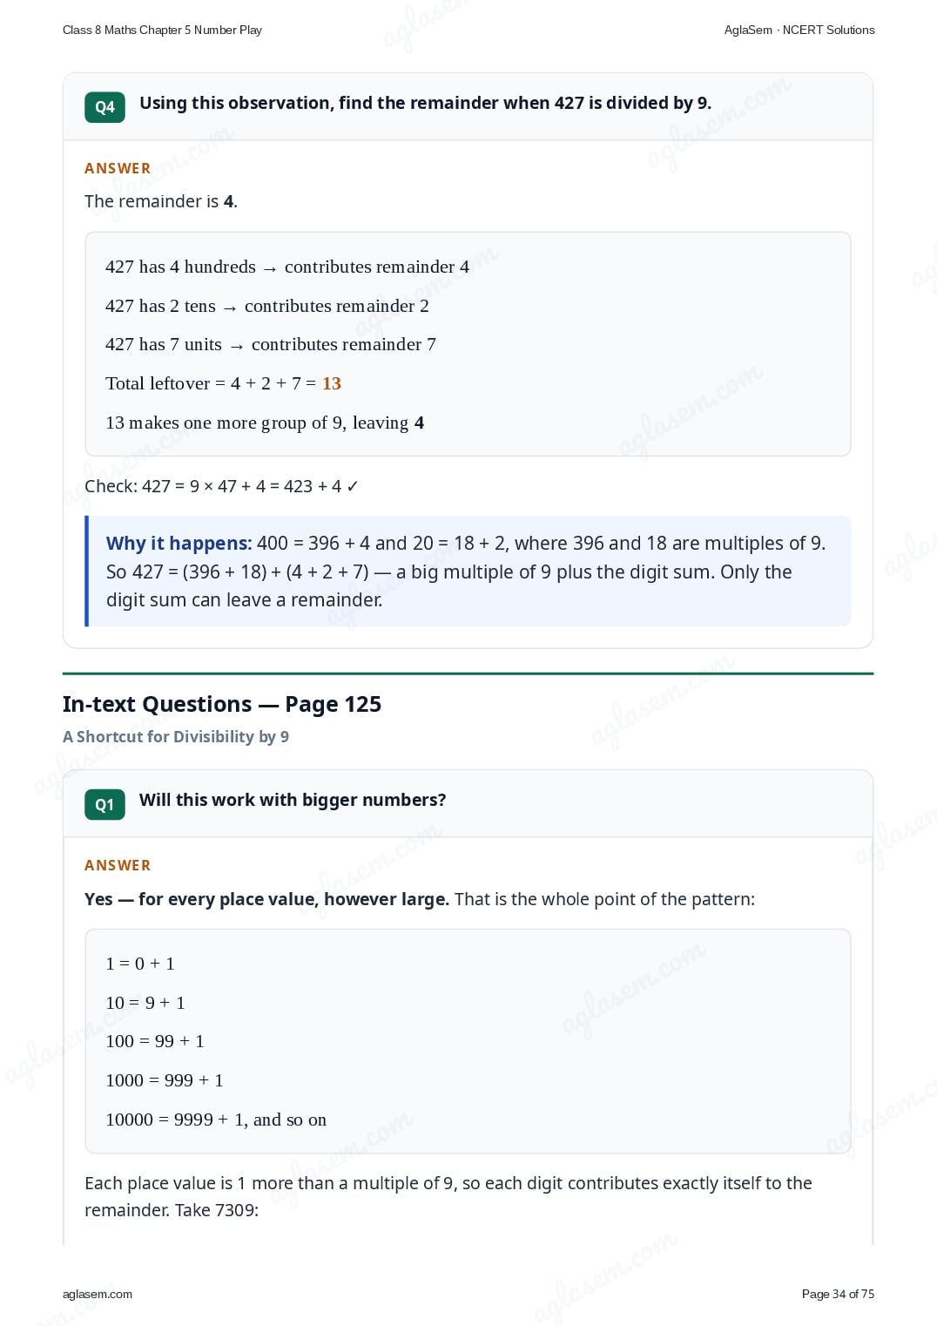Click the Q4 question title about 427
The image size is (937, 1326).
[x=425, y=103]
